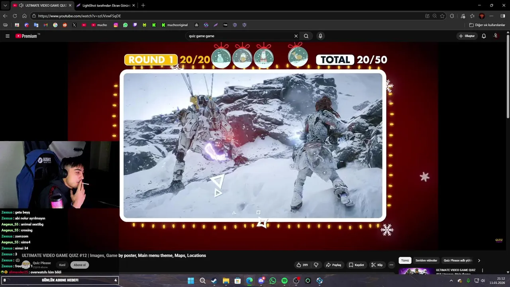Image resolution: width=510 pixels, height=287 pixels.
Task: Open Instagram bookmark
Action: 116,25
